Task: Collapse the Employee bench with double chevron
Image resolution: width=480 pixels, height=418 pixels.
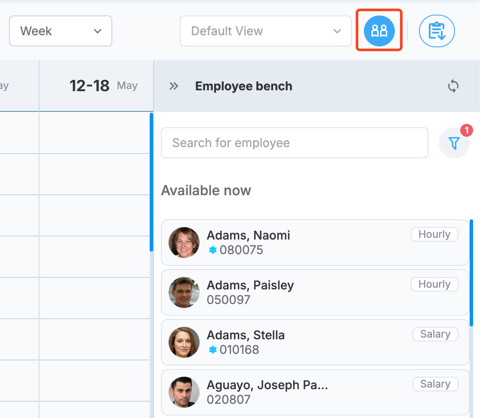Action: [x=174, y=86]
